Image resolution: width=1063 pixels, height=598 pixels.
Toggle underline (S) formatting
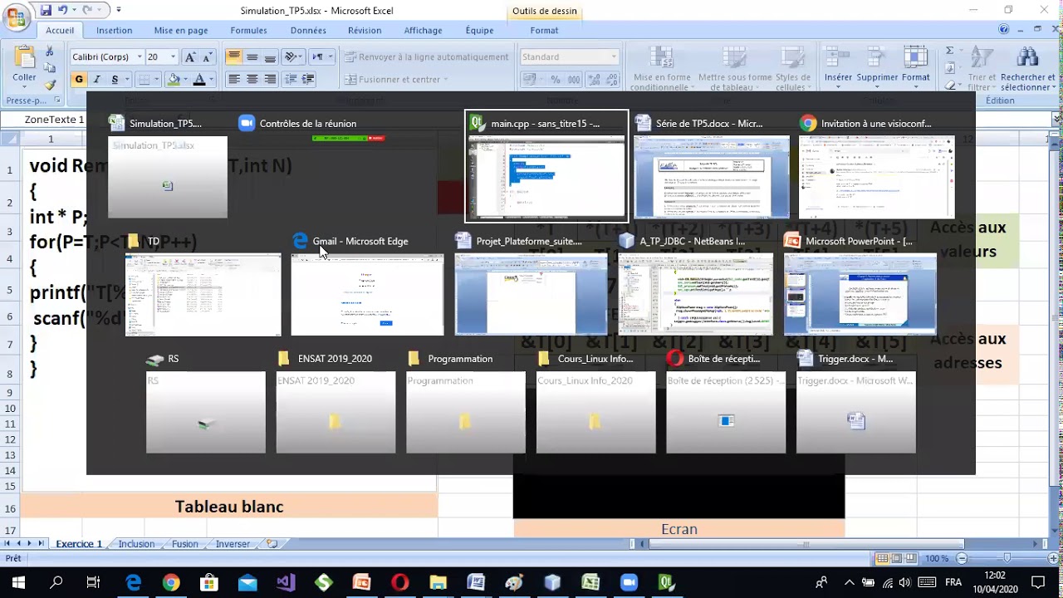tap(115, 80)
